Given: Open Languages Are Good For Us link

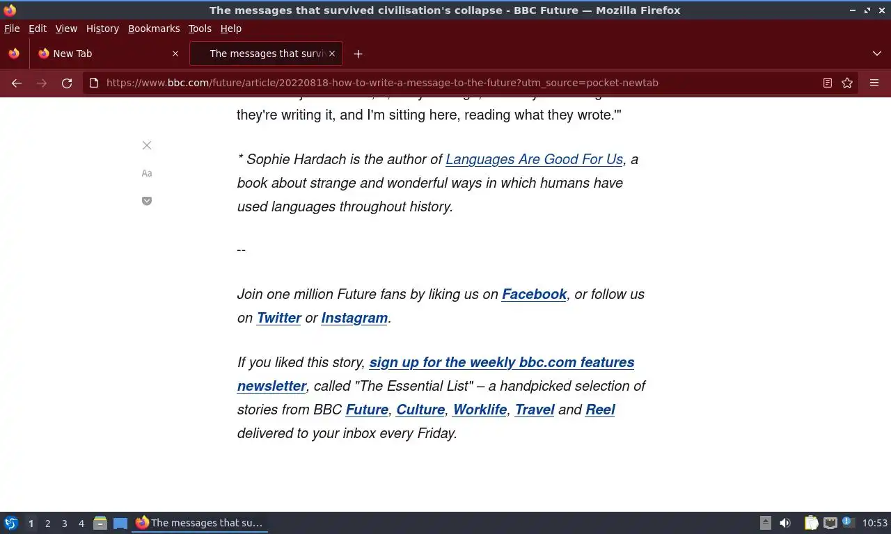Looking at the screenshot, I should click(534, 159).
